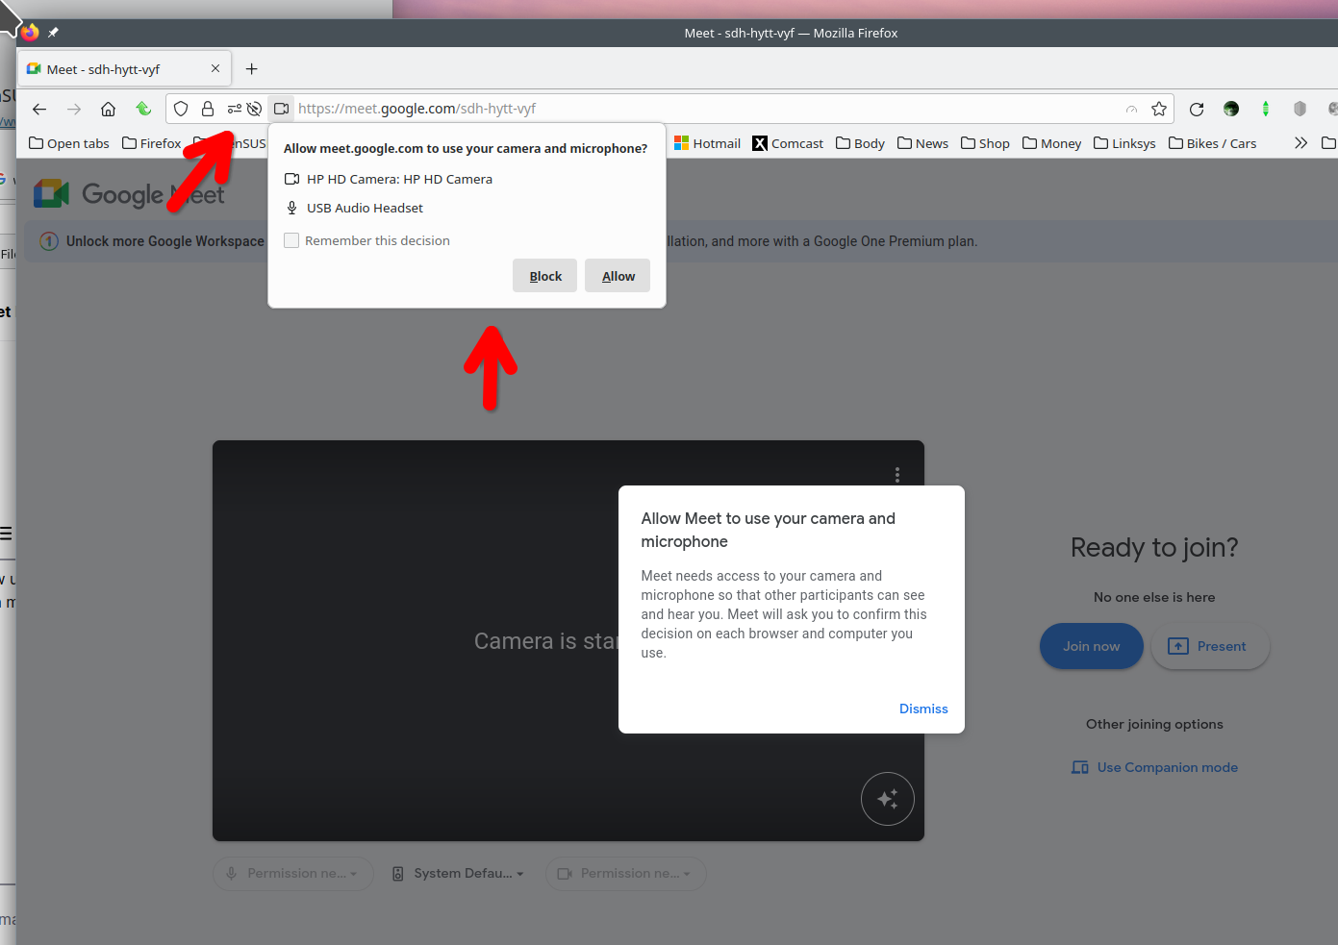Reload the page with the refresh icon
Image resolution: width=1338 pixels, height=945 pixels.
pos(1197,109)
